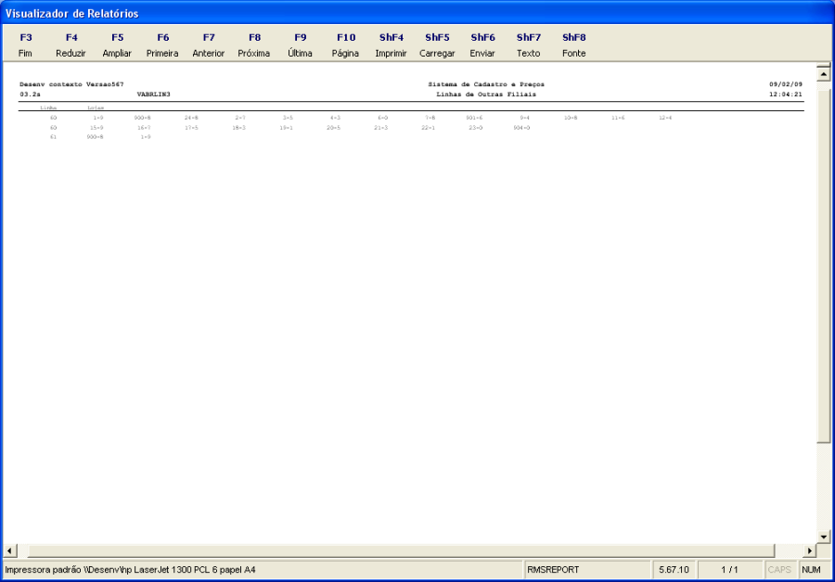Print the report with ShF4 Imprimir
Viewport: 835px width, 582px height.
tap(391, 44)
